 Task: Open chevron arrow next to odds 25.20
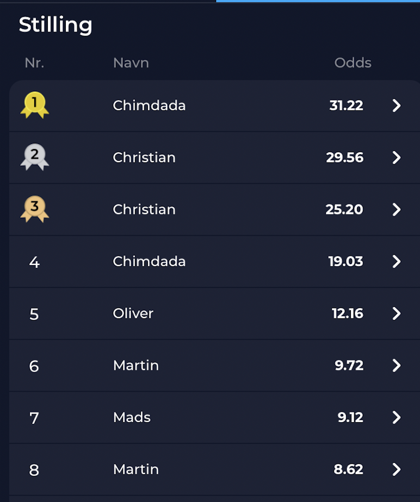397,209
